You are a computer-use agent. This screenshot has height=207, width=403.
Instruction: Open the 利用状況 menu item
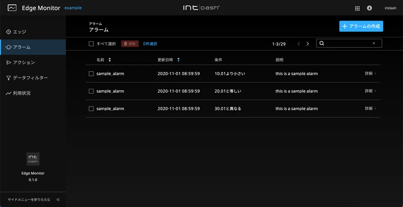pyautogui.click(x=33, y=93)
